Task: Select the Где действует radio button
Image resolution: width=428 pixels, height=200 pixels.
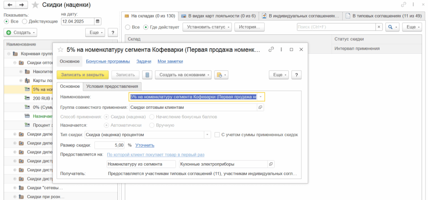Action: pyautogui.click(x=145, y=27)
